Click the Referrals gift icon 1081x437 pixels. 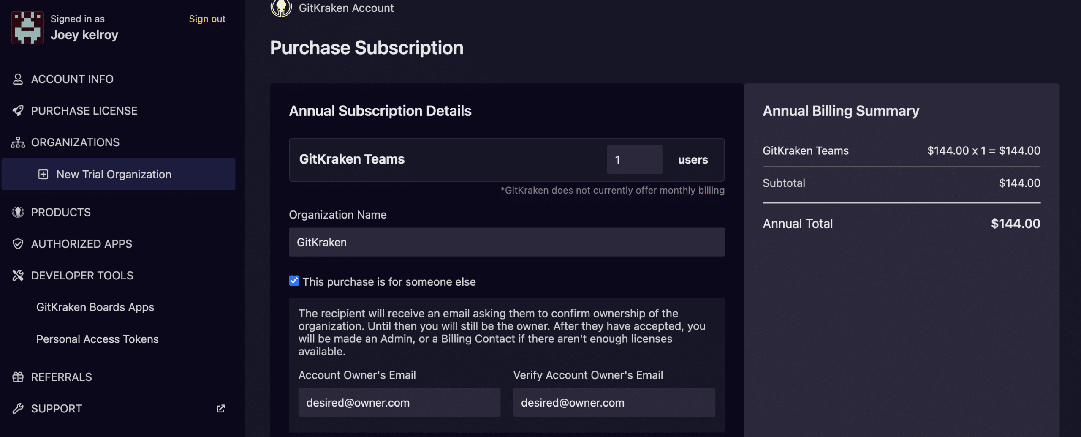click(x=18, y=377)
